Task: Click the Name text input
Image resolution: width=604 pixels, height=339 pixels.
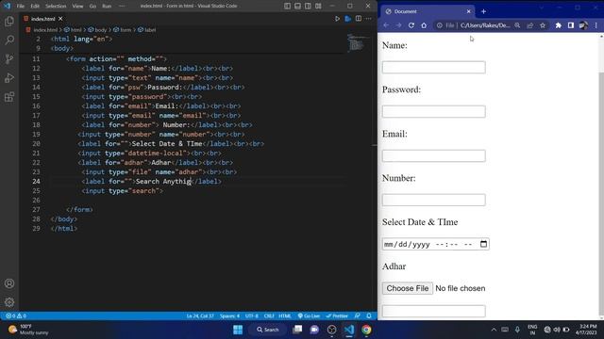Action: [434, 67]
